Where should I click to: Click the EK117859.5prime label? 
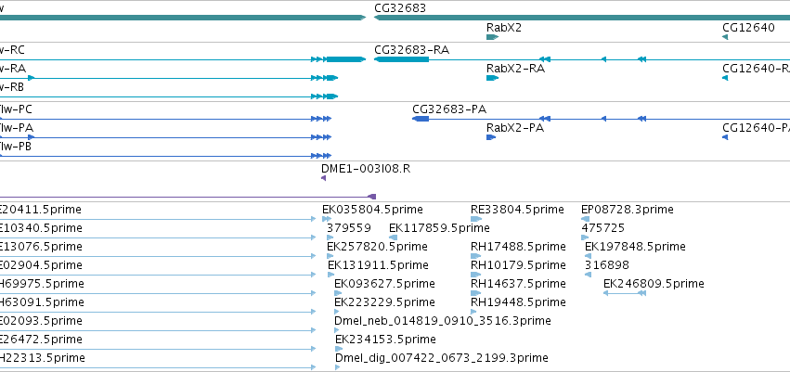click(439, 228)
